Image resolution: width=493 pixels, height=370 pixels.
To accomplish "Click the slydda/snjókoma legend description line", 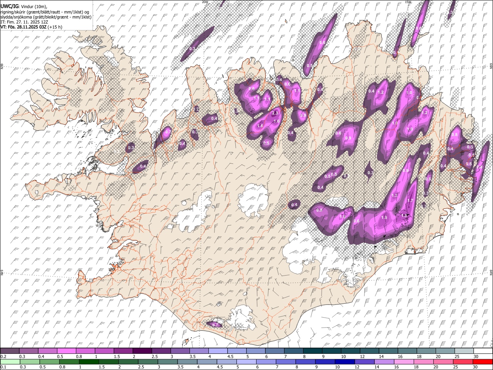I will 46,17.
